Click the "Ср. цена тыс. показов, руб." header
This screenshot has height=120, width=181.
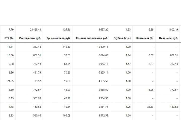tap(92, 38)
